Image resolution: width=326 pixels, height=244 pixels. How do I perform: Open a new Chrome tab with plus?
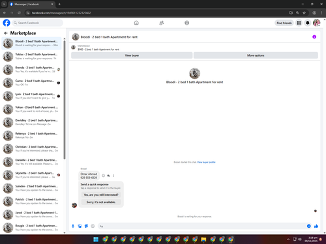coord(59,4)
